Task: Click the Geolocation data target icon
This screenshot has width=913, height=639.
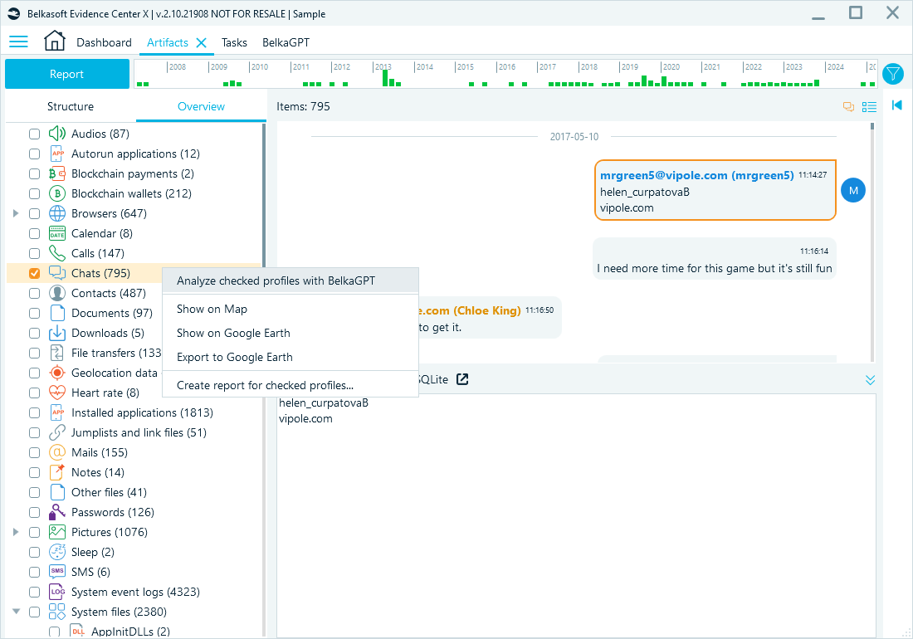Action: pyautogui.click(x=58, y=373)
